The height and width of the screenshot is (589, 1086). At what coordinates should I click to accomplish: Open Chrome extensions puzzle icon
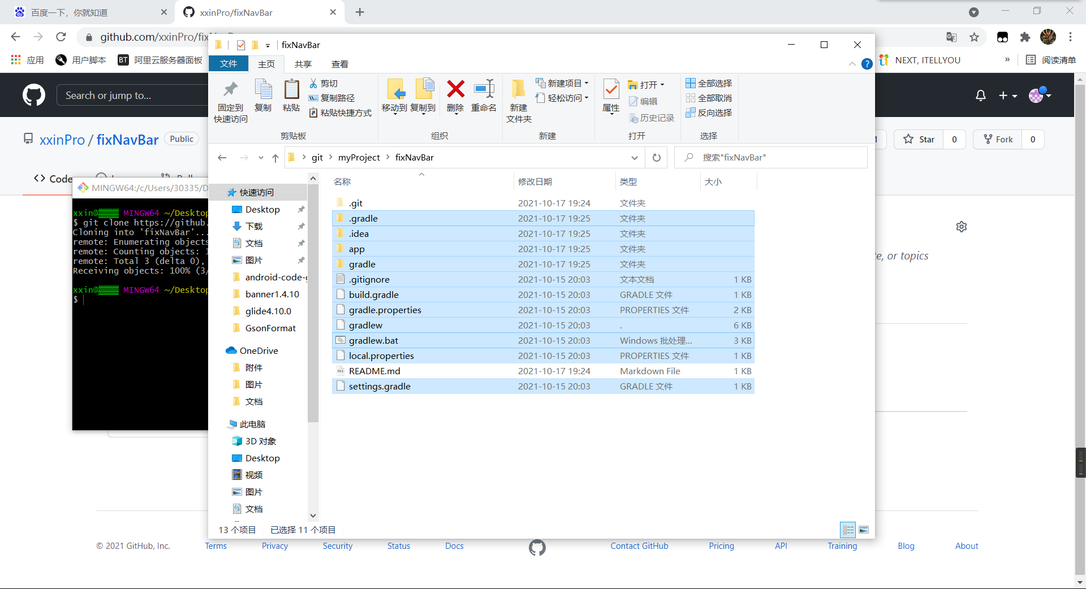[x=1025, y=37]
